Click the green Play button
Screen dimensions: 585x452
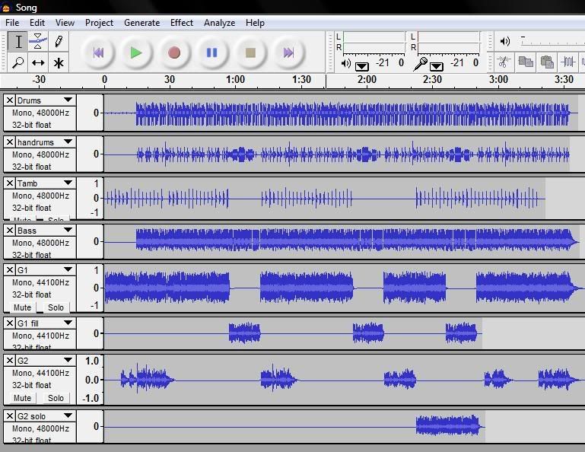136,53
